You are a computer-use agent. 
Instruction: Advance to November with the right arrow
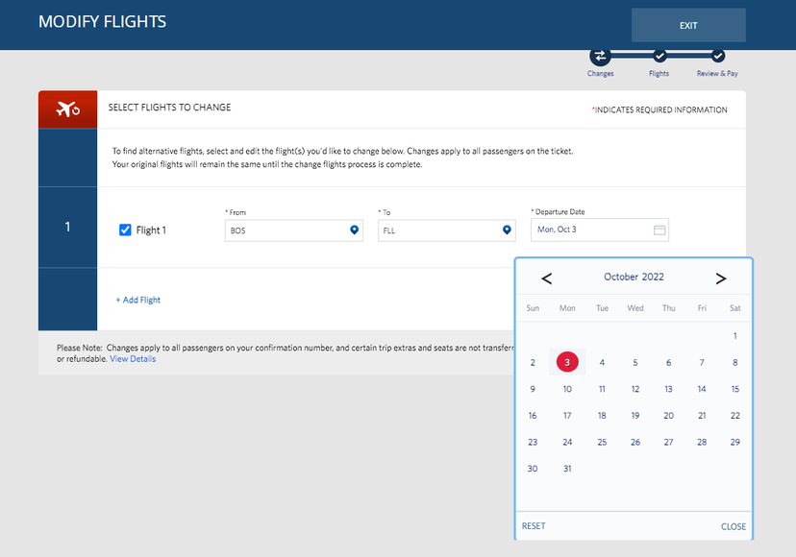click(721, 278)
